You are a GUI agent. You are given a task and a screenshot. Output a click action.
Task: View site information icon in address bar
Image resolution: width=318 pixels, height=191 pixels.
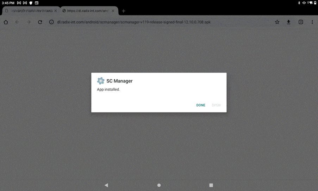pyautogui.click(x=51, y=22)
